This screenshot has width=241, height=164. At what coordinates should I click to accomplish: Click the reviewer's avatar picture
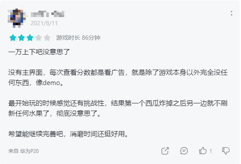[17, 18]
